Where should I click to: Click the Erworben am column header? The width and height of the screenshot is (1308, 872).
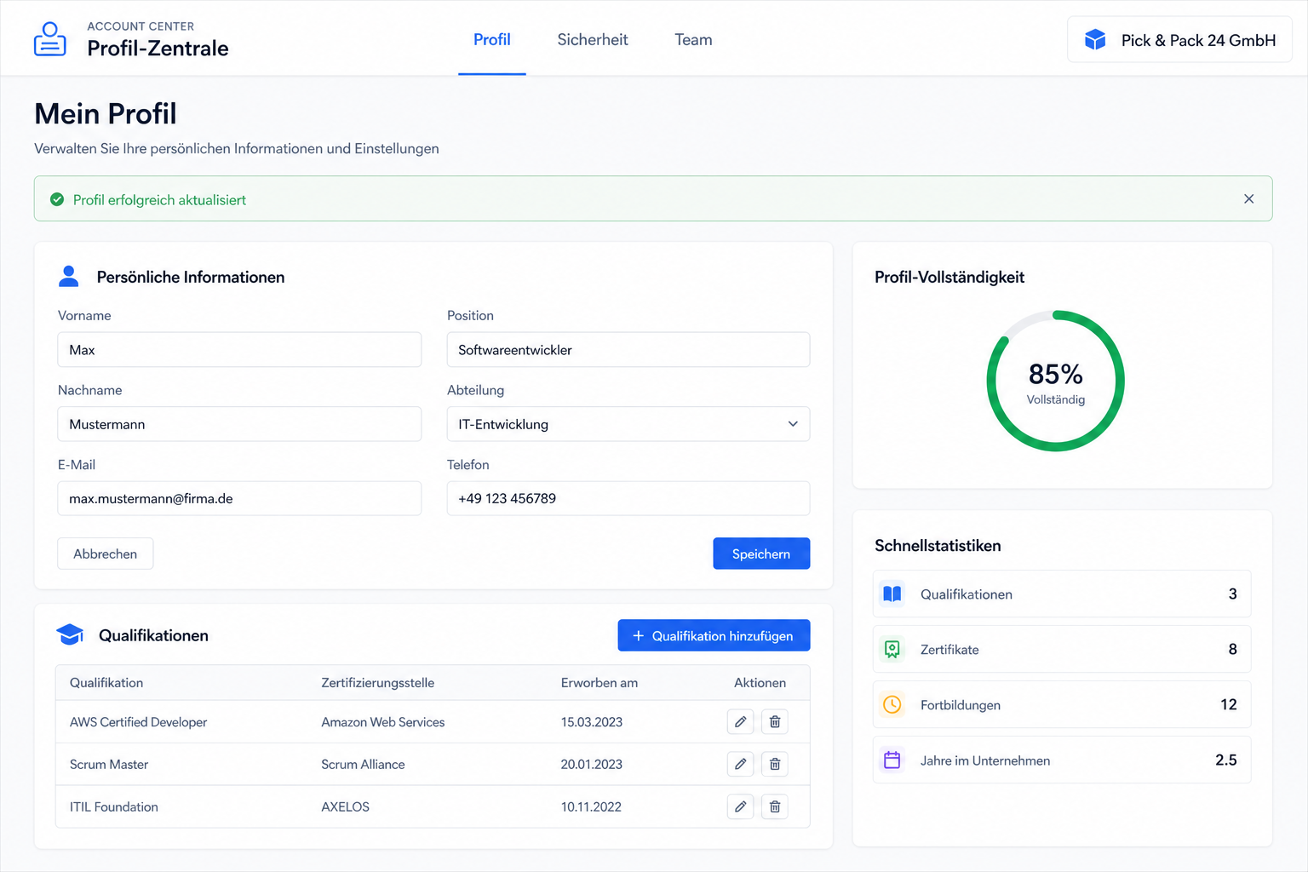[x=599, y=683]
